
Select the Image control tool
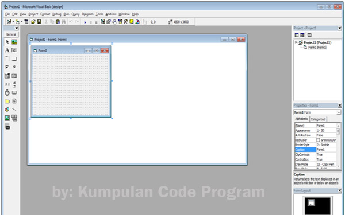pos(7,118)
